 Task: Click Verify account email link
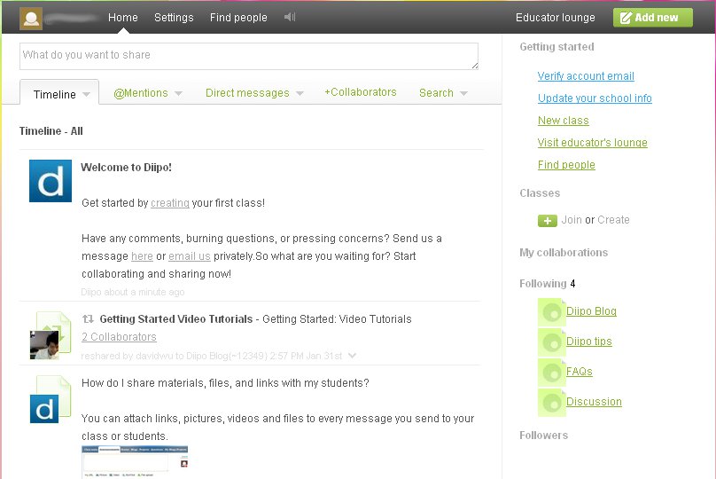586,76
